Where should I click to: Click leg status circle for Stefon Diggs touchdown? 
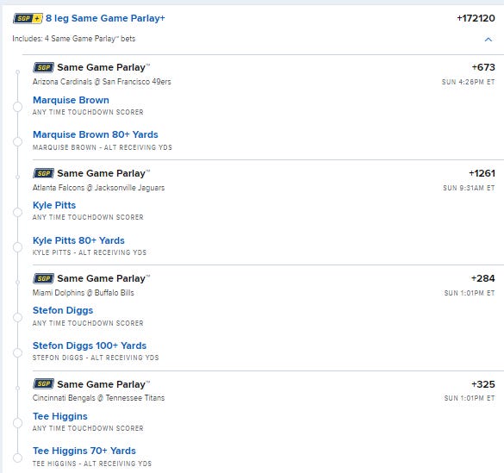pos(18,317)
